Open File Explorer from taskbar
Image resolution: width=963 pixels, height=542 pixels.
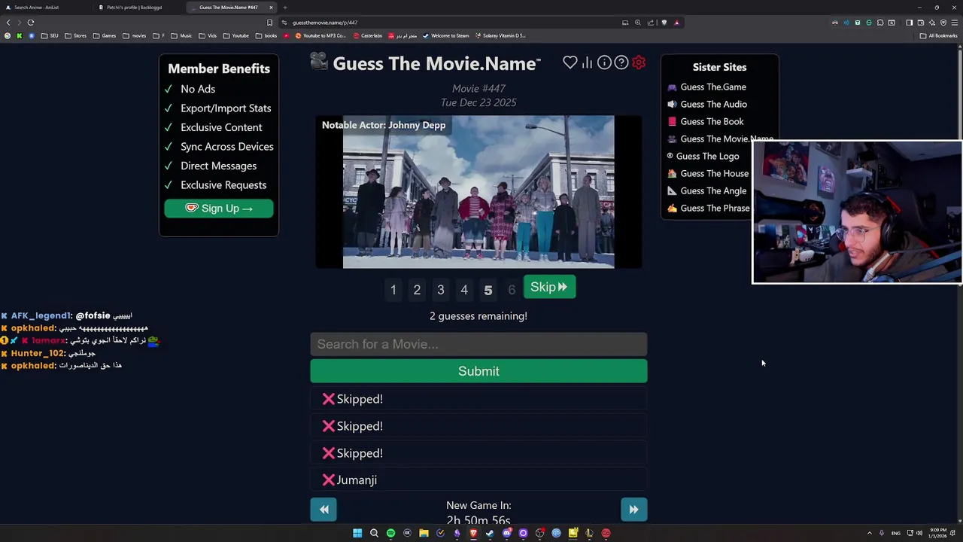pos(424,533)
